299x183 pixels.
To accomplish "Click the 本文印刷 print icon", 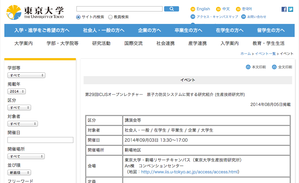I will (248, 67).
